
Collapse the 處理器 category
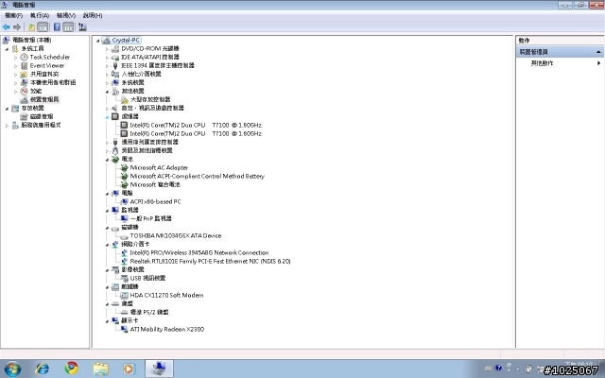[107, 117]
